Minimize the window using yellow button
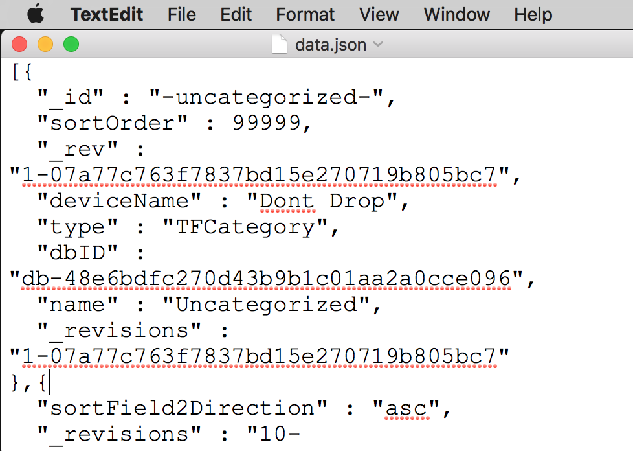This screenshot has width=633, height=451. click(x=45, y=44)
